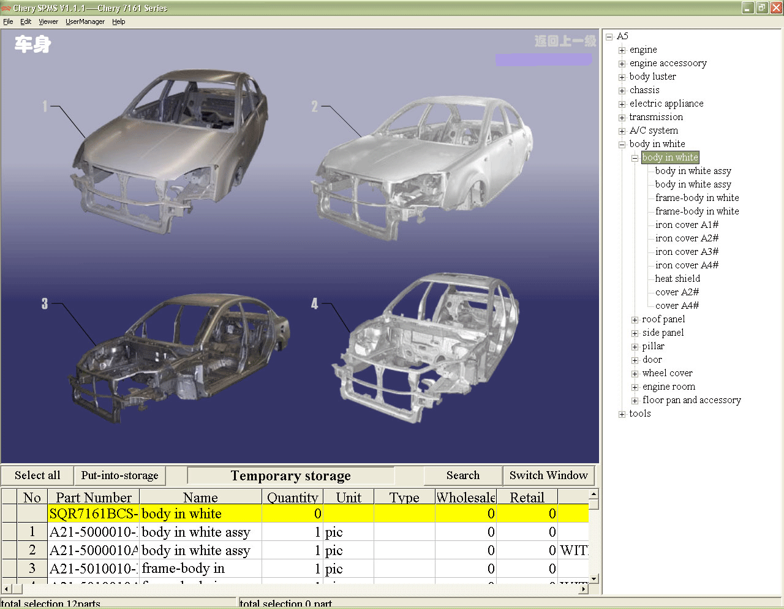Select row number 1 in parts table
This screenshot has height=609, width=784.
(x=32, y=532)
